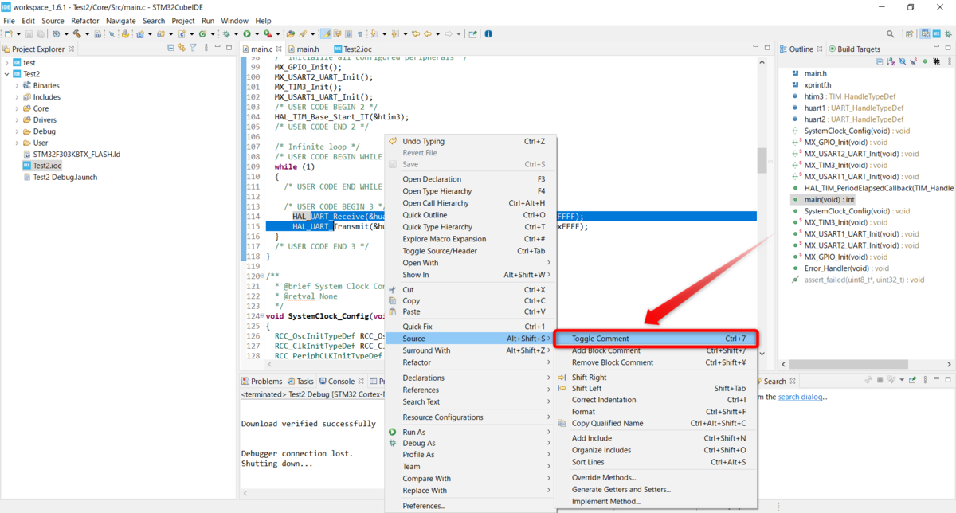Click the New file toolbar icon

(9, 34)
